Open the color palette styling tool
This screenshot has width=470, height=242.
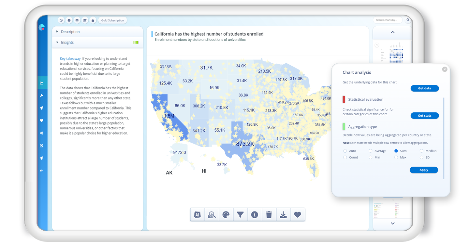click(226, 214)
